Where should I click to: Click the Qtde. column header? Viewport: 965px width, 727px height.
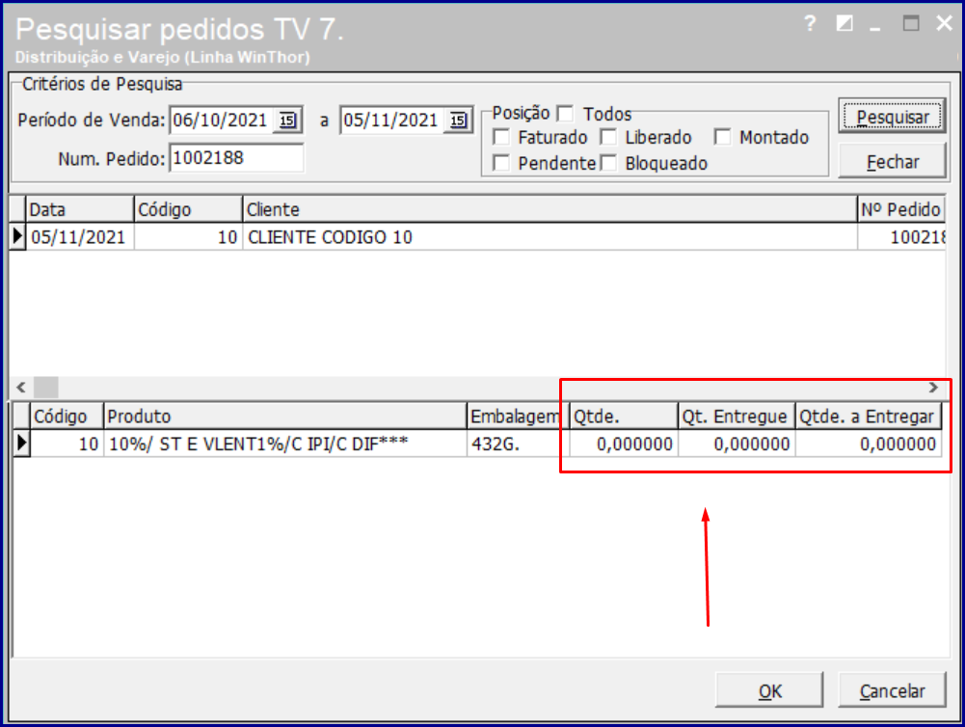624,417
